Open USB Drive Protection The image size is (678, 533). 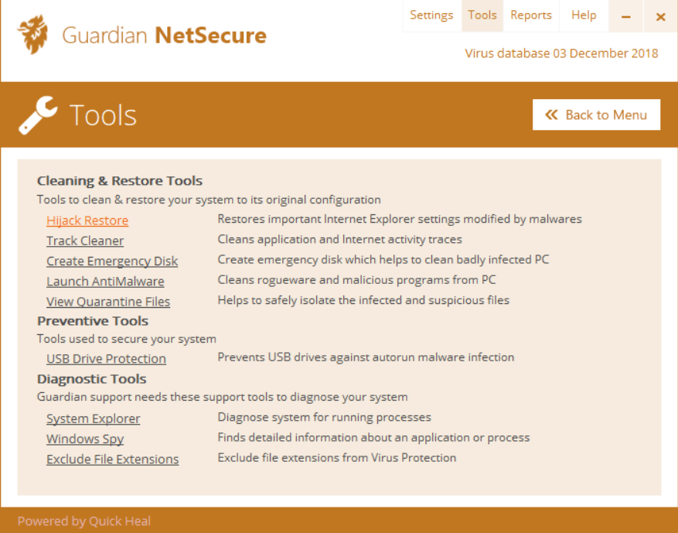click(x=106, y=358)
